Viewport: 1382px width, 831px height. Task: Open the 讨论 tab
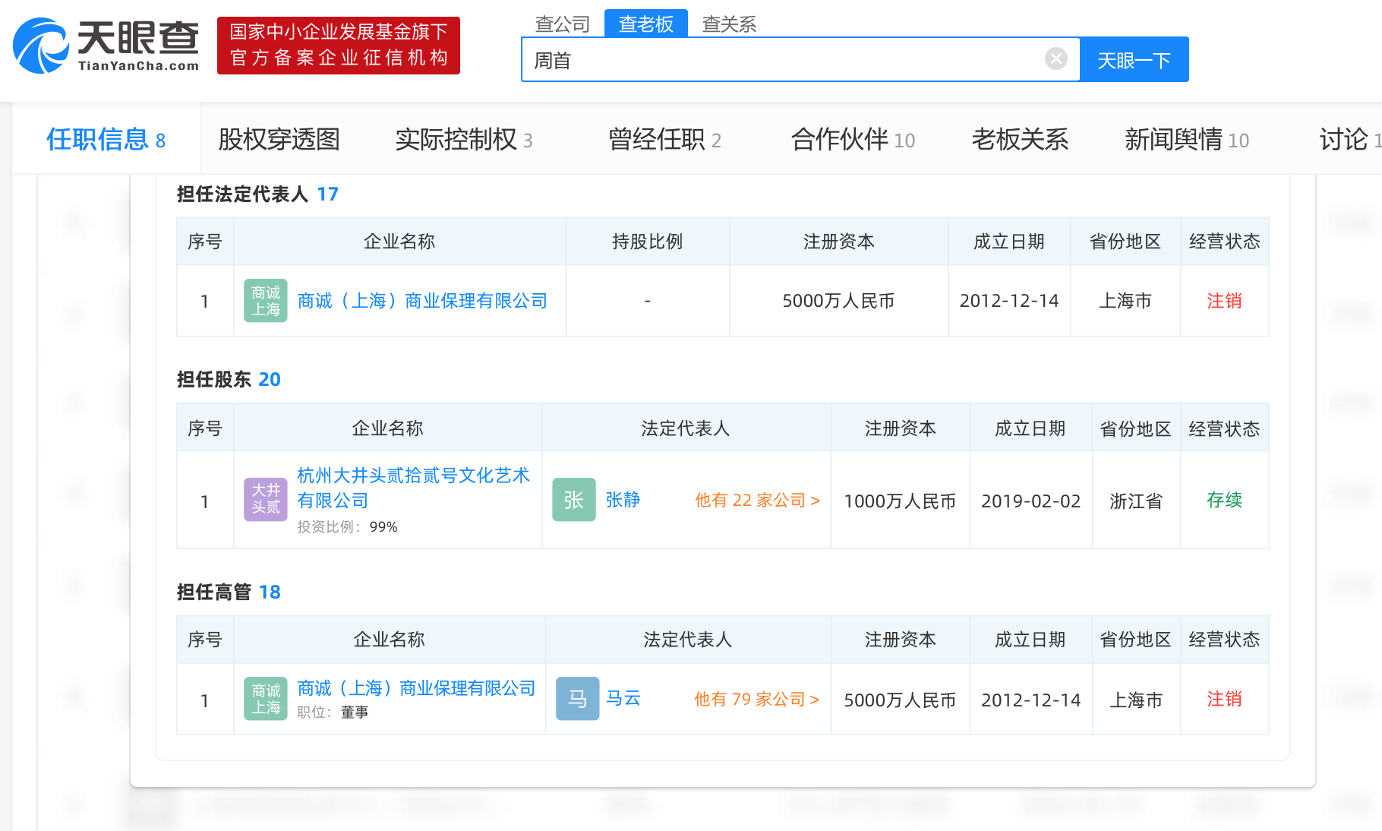click(1350, 139)
